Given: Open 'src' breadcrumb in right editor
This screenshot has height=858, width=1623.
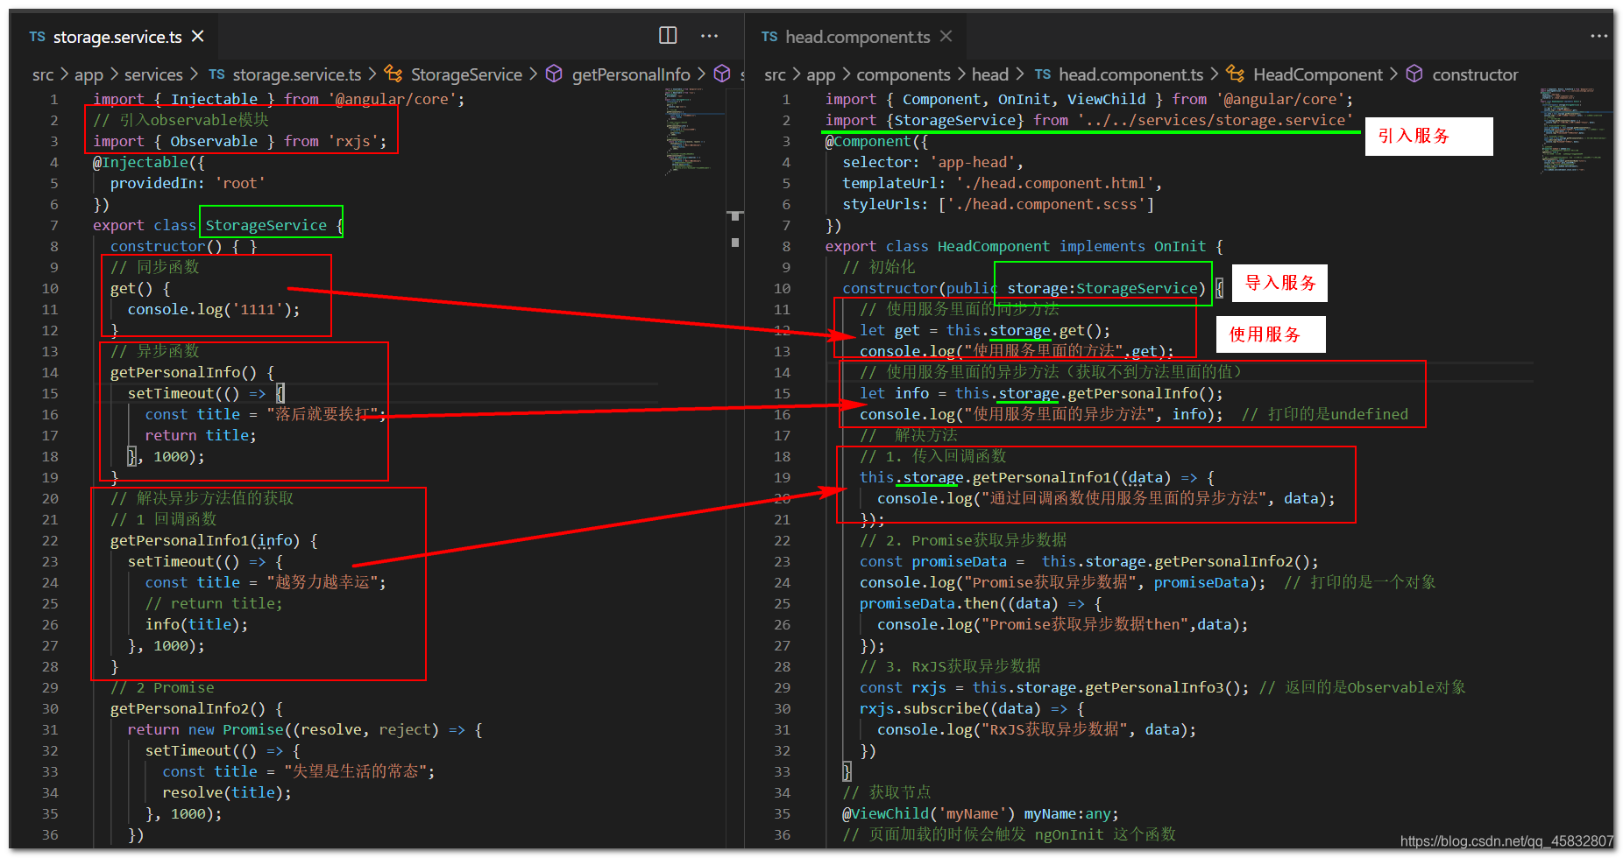Looking at the screenshot, I should [775, 75].
